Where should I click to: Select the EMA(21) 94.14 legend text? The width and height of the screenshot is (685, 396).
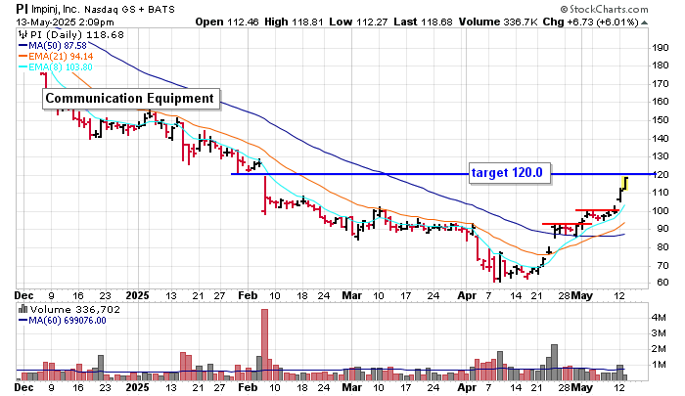coord(61,57)
